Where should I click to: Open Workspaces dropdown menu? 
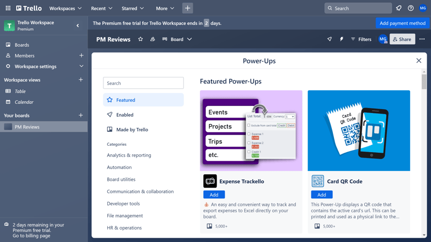(x=65, y=8)
